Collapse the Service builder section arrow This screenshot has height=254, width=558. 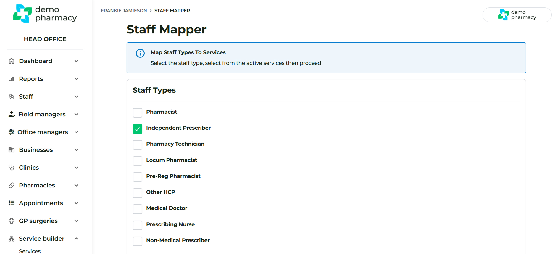tap(76, 239)
